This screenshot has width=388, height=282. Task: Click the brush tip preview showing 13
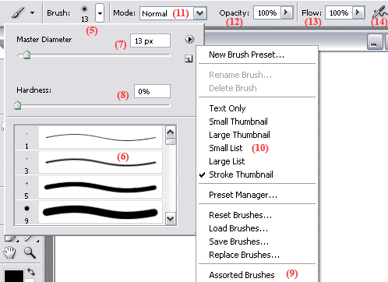click(85, 13)
